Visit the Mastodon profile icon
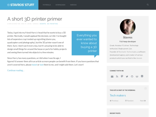Screen dimensions: 156x117 click(x=122, y=76)
